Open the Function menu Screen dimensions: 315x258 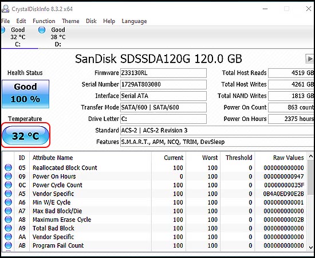[x=44, y=21]
